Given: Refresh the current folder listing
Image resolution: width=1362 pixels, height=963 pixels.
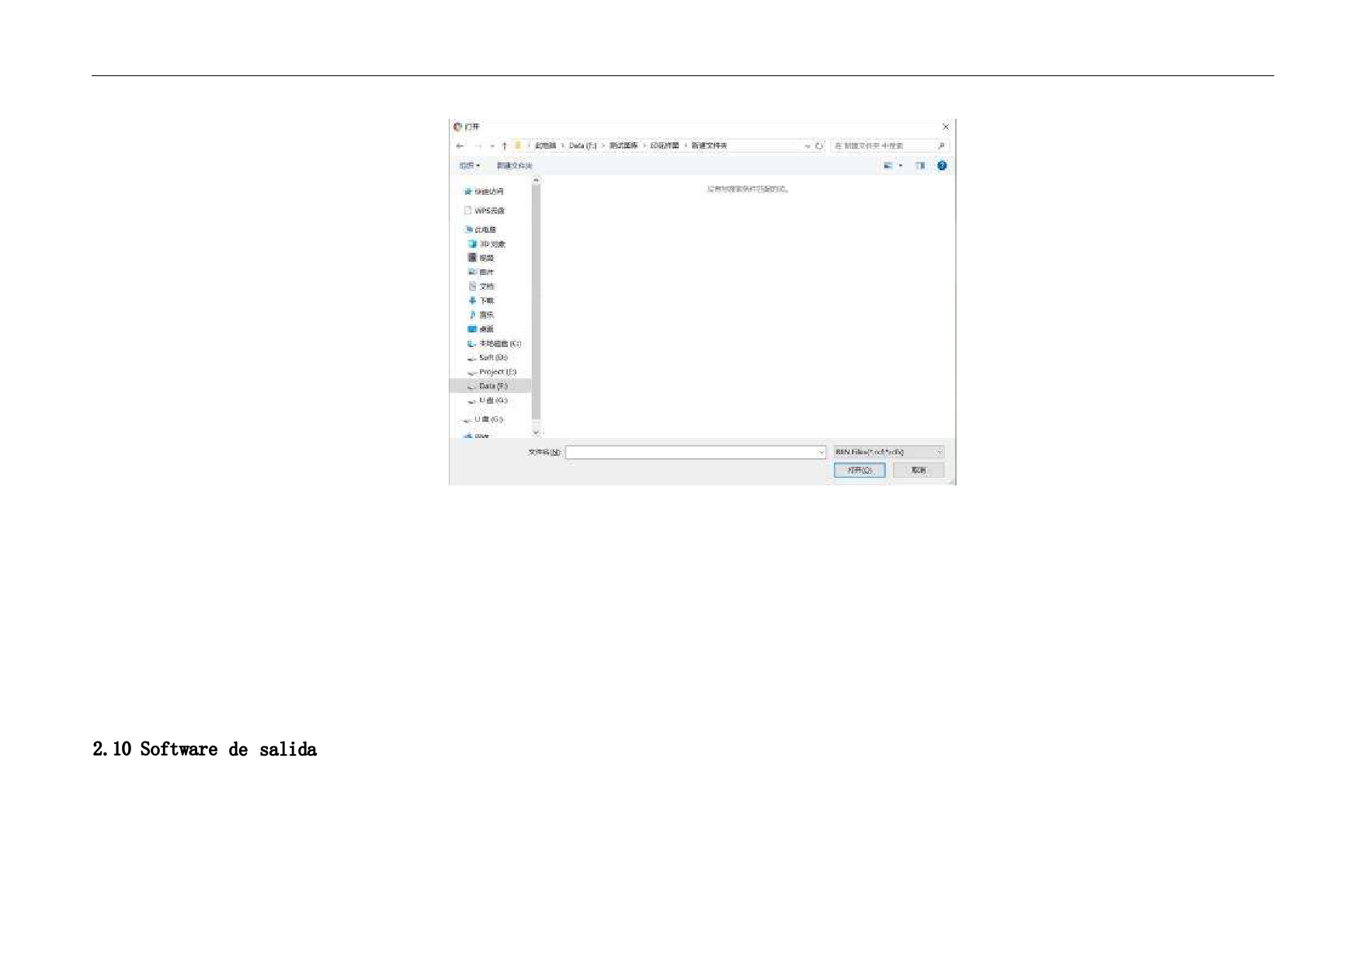Looking at the screenshot, I should [818, 146].
